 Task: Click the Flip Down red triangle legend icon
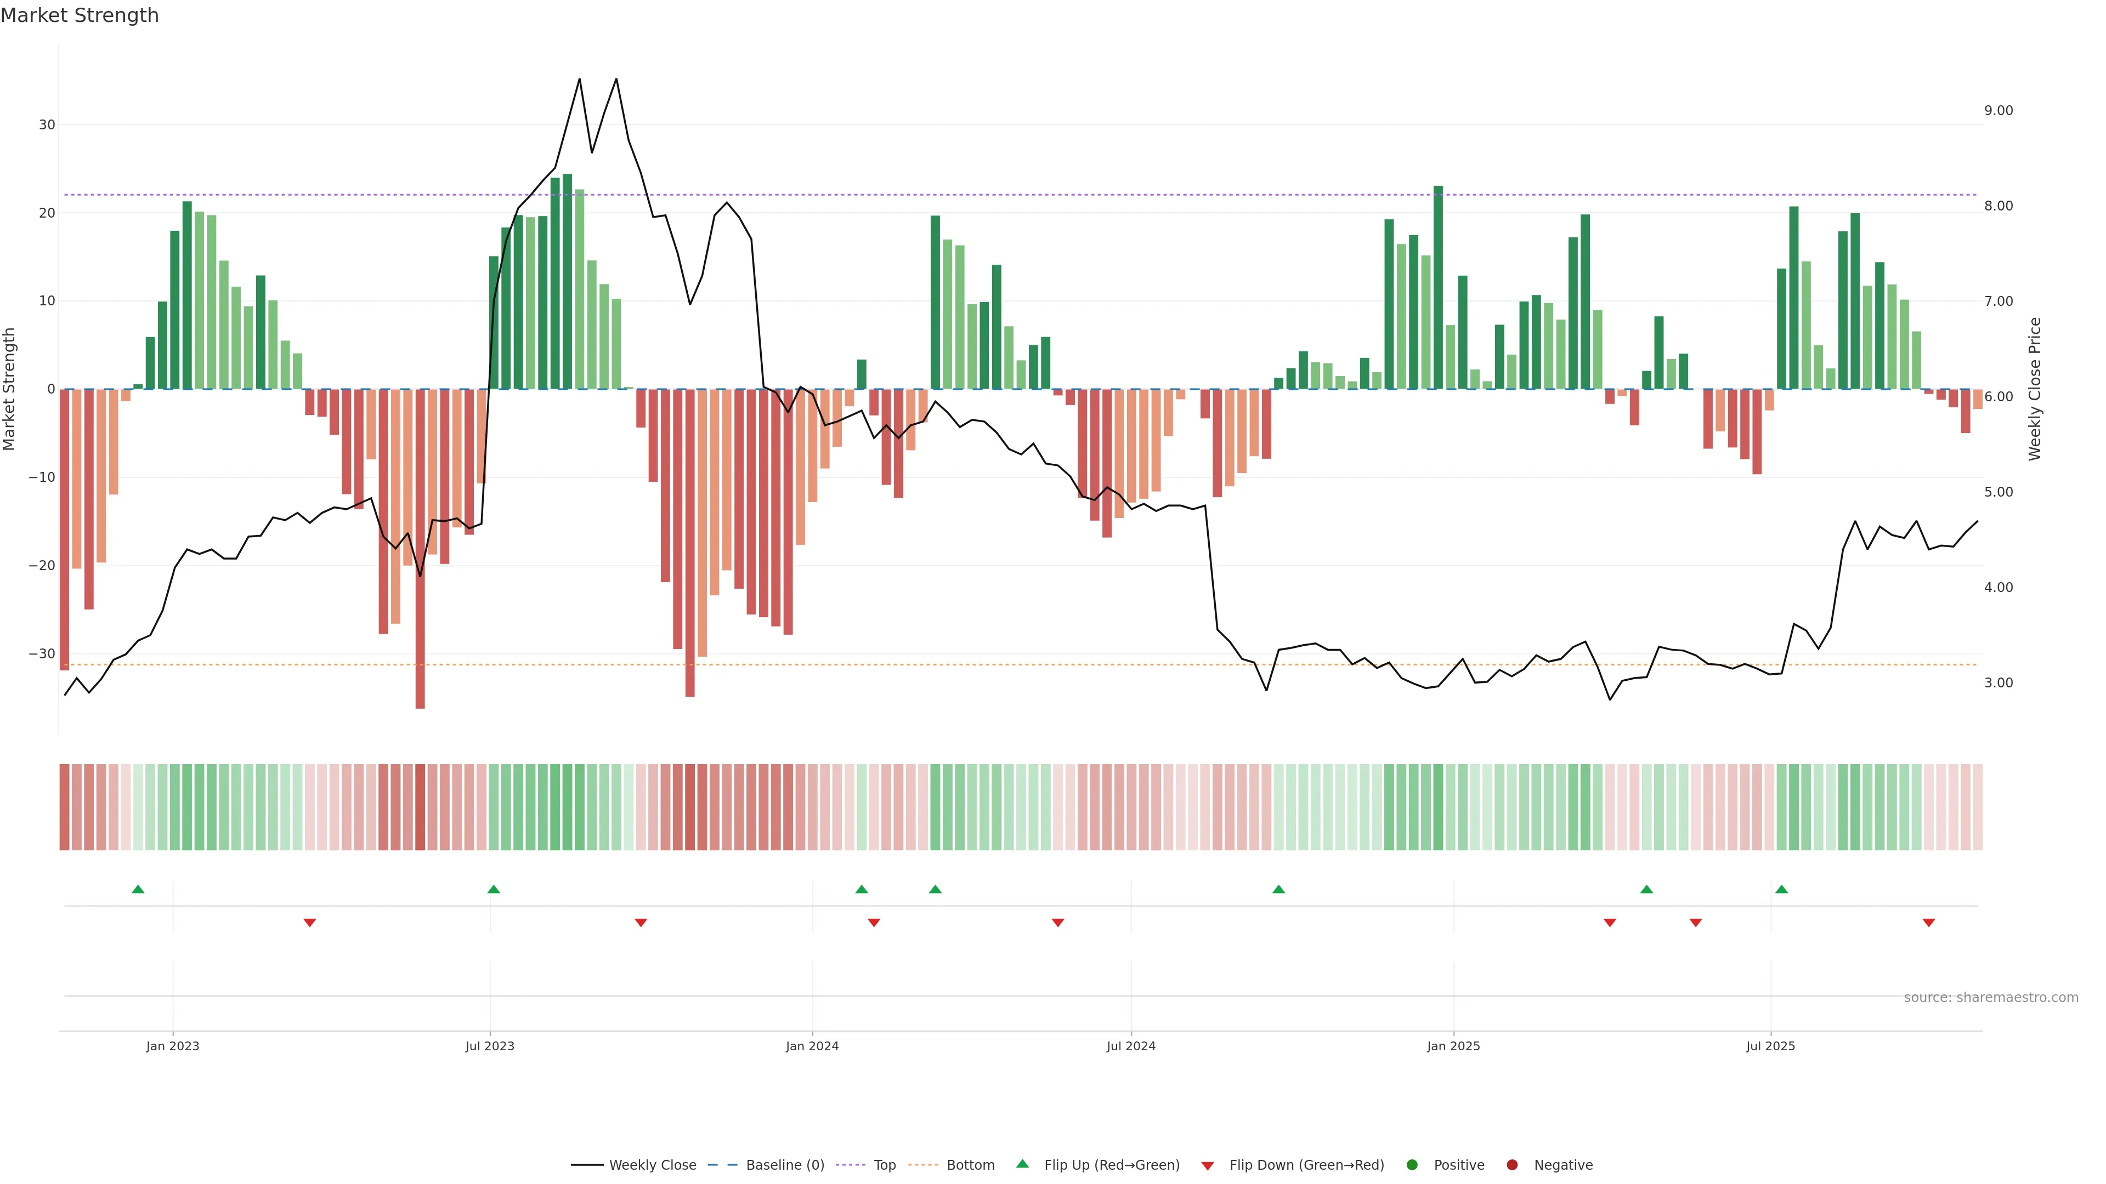click(1208, 1166)
